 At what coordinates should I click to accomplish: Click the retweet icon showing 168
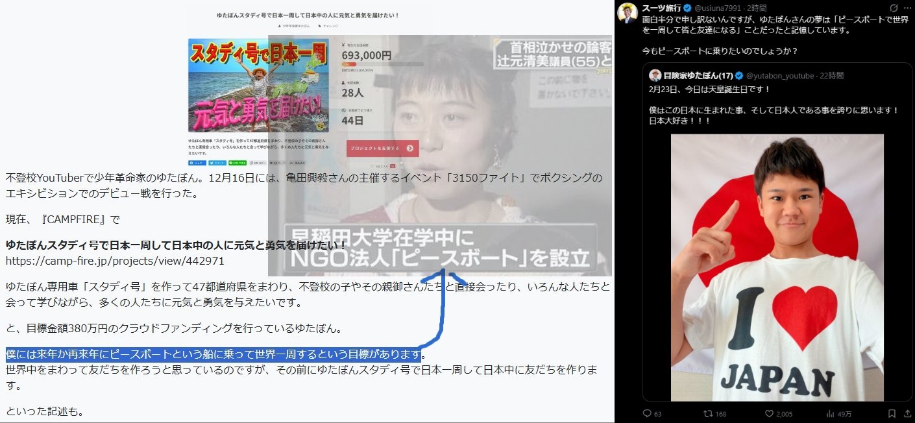coord(709,413)
